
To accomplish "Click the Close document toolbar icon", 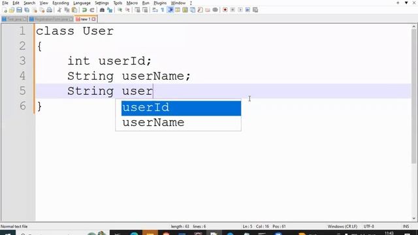I will tap(35, 10).
